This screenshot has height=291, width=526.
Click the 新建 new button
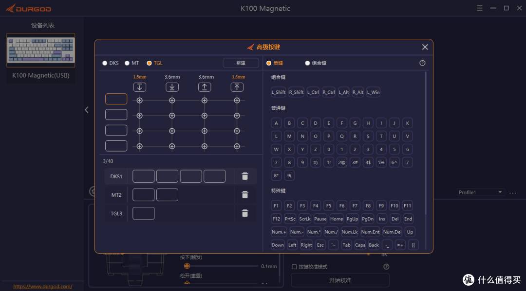[x=241, y=63]
